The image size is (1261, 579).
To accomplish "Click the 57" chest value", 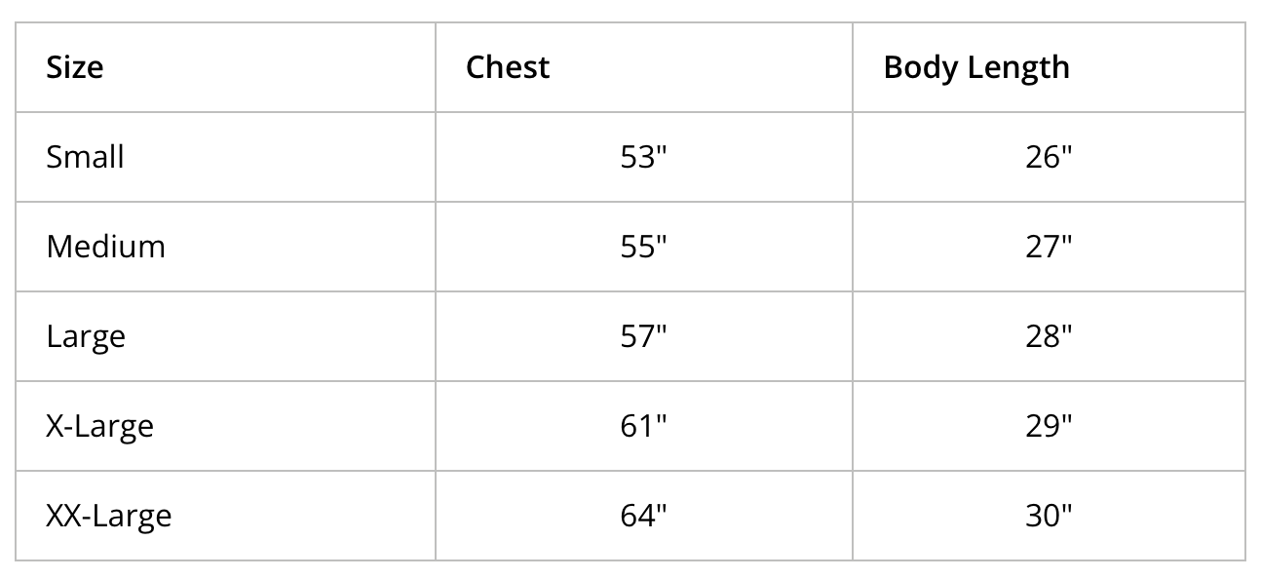I will 643,336.
